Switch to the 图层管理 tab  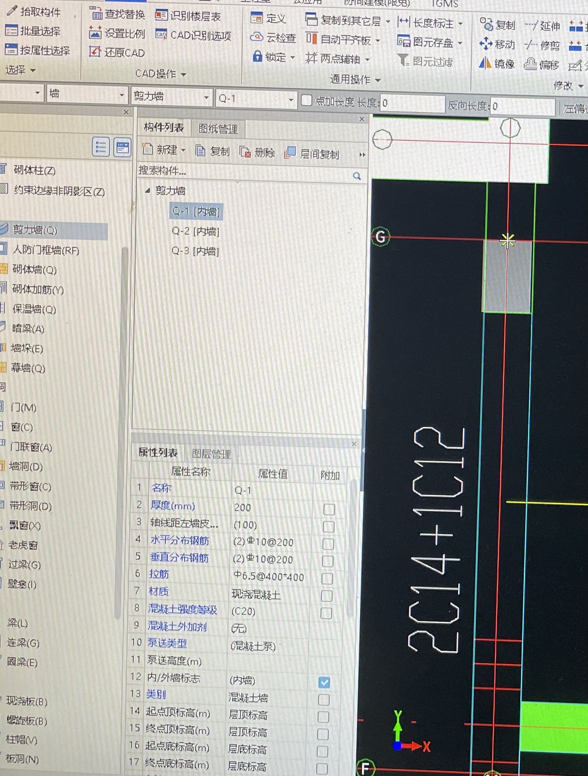[x=211, y=454]
